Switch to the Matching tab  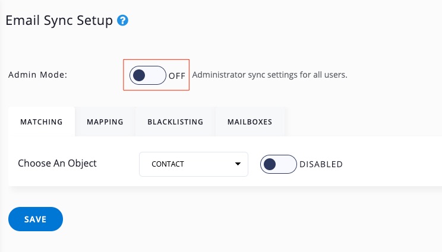coord(42,122)
